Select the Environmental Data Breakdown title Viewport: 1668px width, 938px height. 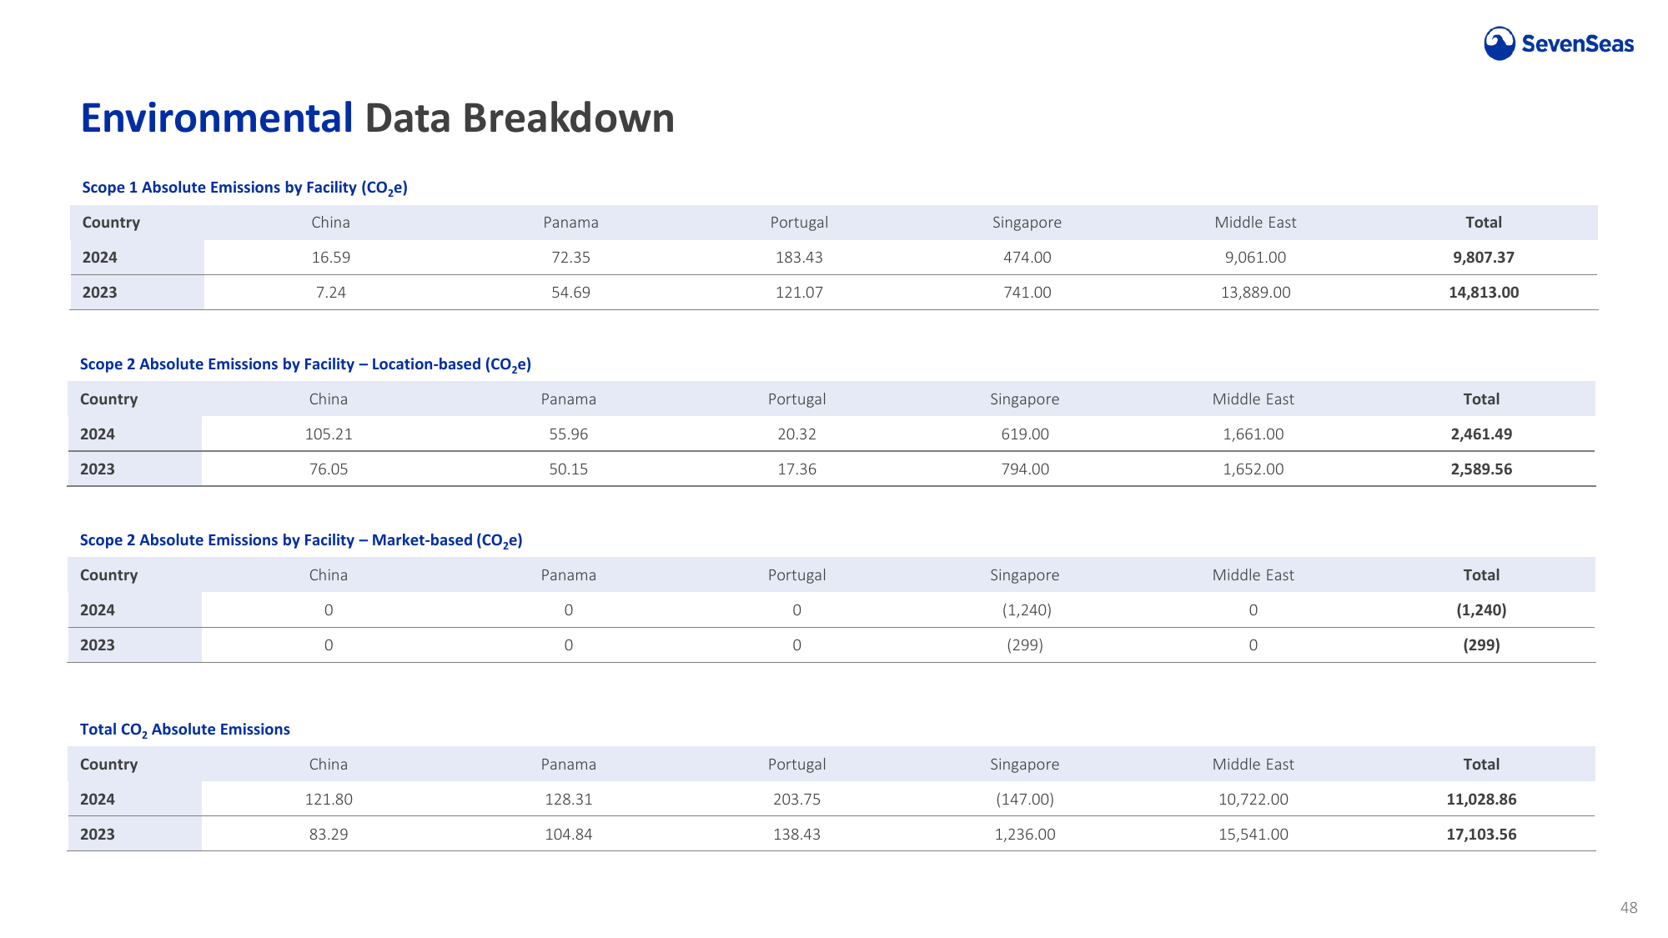click(x=377, y=118)
